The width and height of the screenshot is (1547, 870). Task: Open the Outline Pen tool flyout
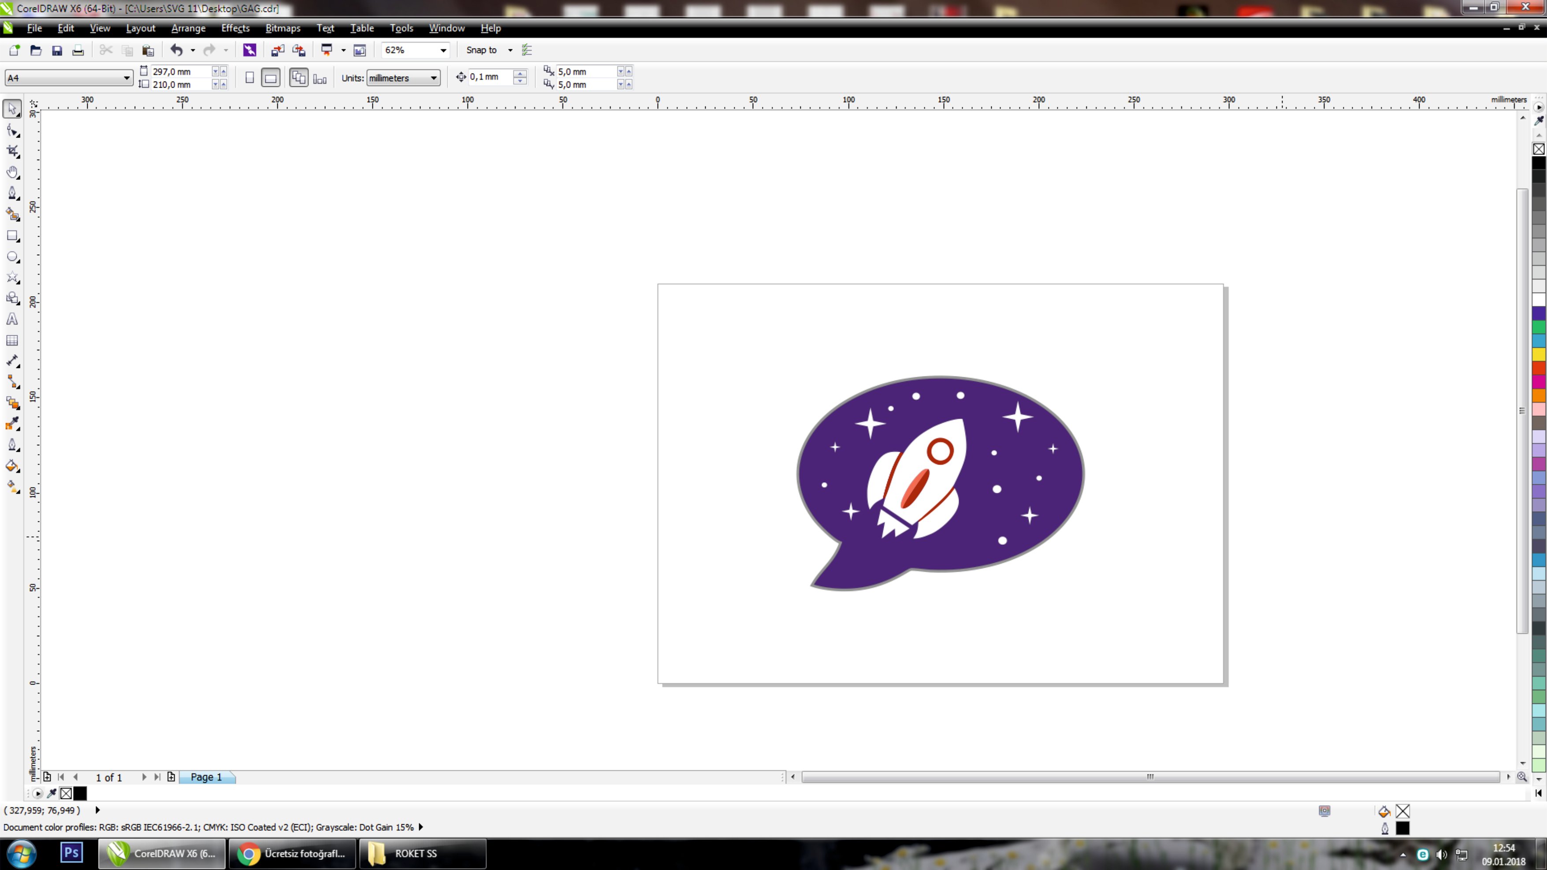point(12,445)
